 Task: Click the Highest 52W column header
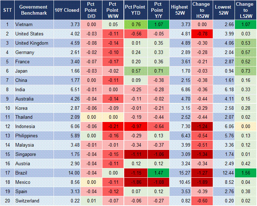click(x=179, y=10)
